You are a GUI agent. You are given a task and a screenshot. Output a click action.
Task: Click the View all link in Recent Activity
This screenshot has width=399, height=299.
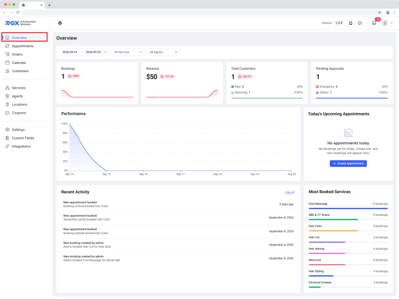[x=290, y=192]
